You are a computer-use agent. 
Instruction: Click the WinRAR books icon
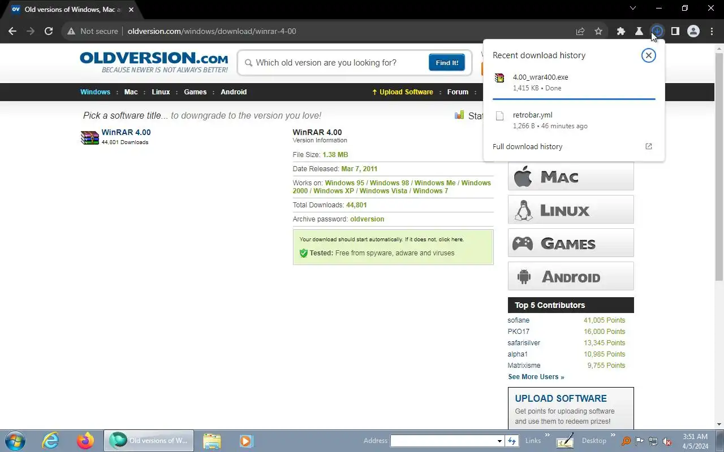click(x=90, y=137)
